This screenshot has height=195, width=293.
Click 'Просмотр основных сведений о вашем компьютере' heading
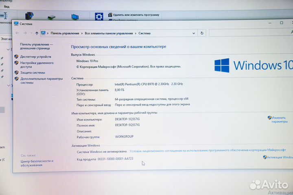point(118,47)
